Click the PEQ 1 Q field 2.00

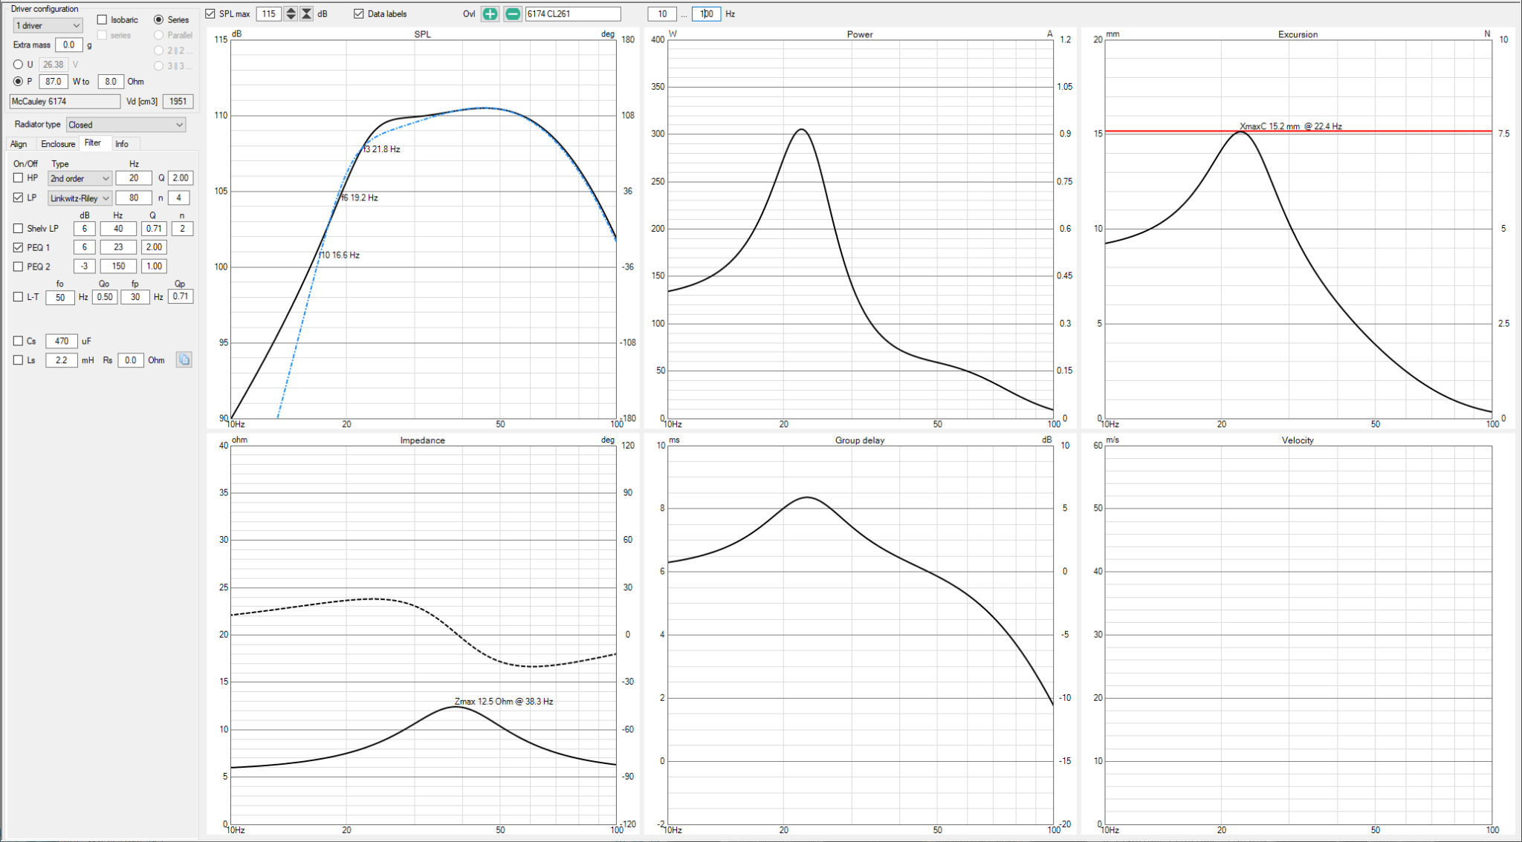click(154, 247)
